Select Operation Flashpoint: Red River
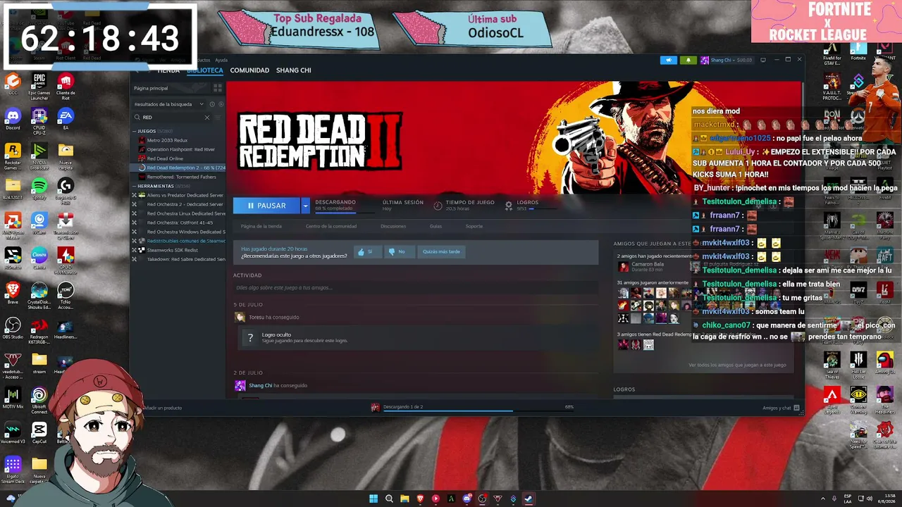Screen dimensions: 902x507 point(180,149)
